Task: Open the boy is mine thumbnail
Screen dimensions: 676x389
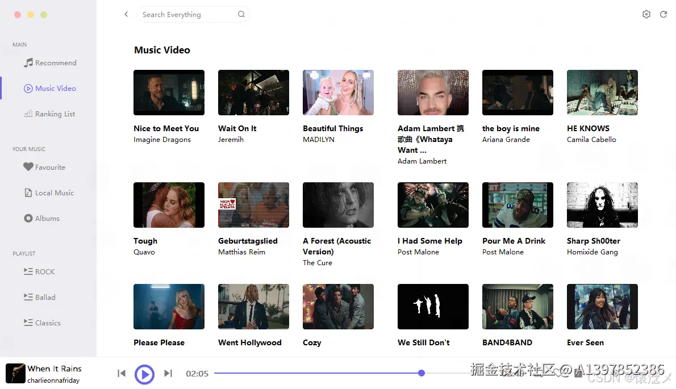Action: pos(518,93)
